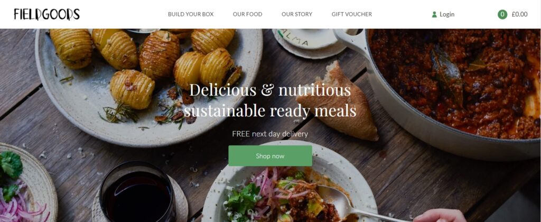The image size is (541, 222).
Task: Open the Our Story page
Action: click(x=297, y=14)
